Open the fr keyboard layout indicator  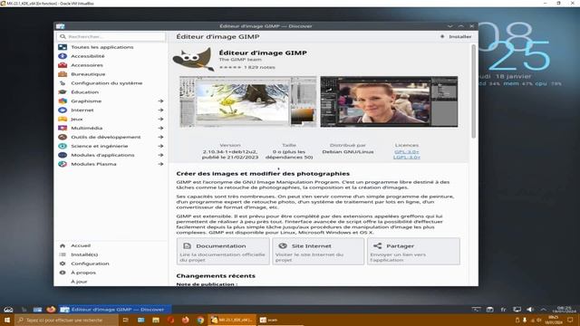[x=503, y=310]
